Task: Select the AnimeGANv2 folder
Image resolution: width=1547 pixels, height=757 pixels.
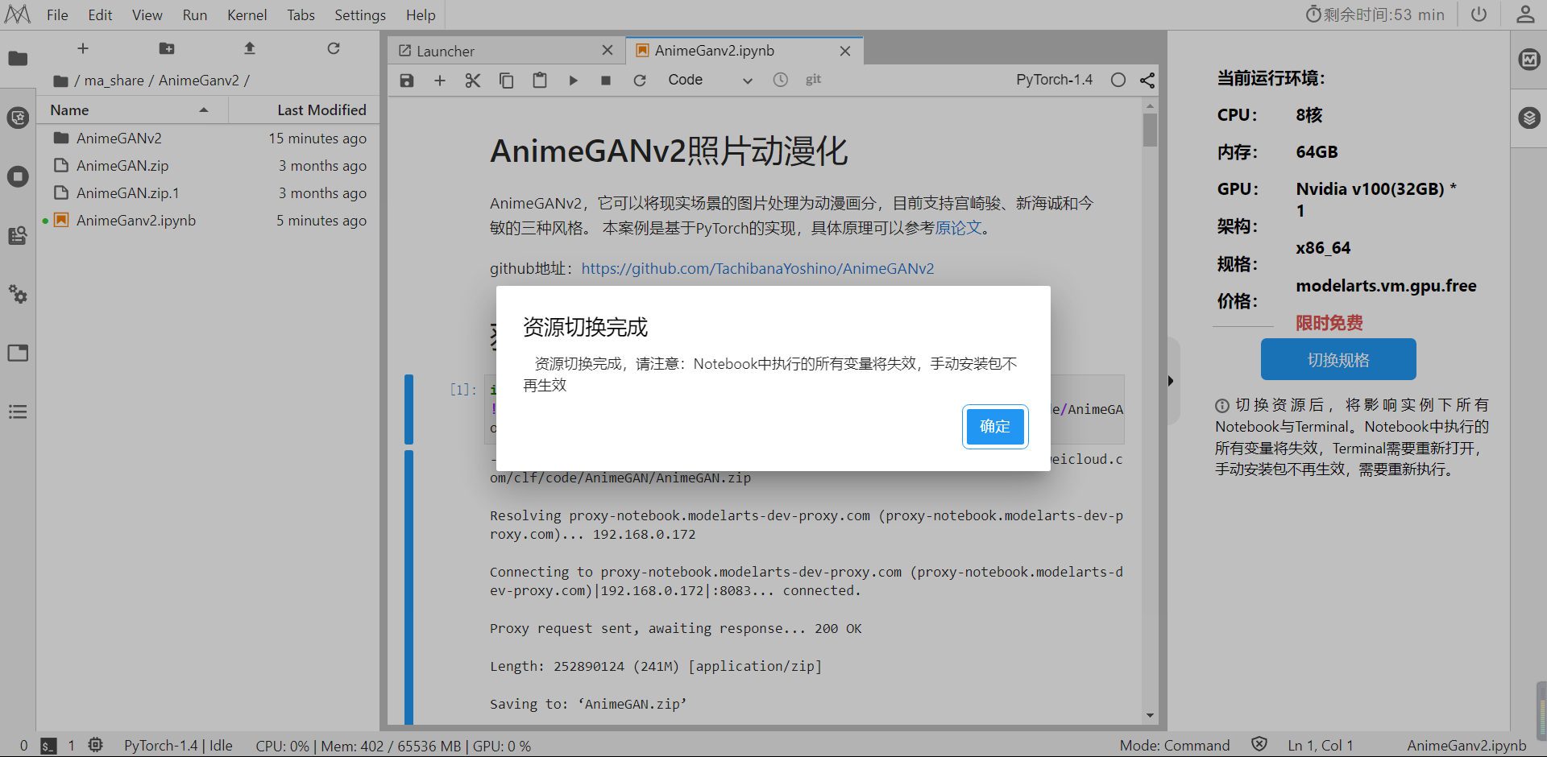Action: tap(209, 139)
